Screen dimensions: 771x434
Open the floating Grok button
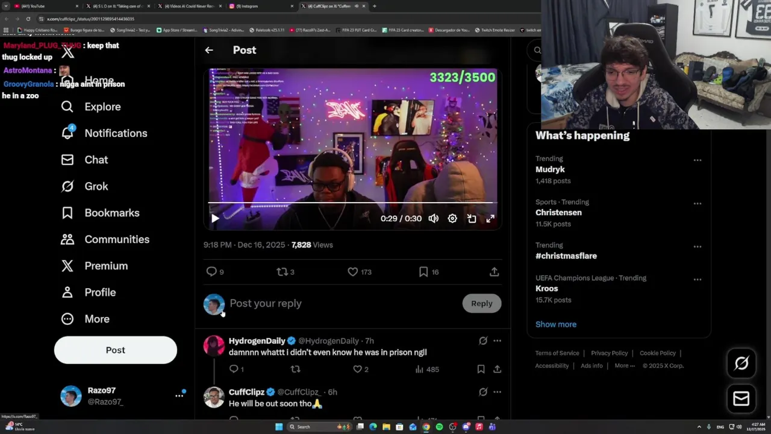tap(741, 363)
